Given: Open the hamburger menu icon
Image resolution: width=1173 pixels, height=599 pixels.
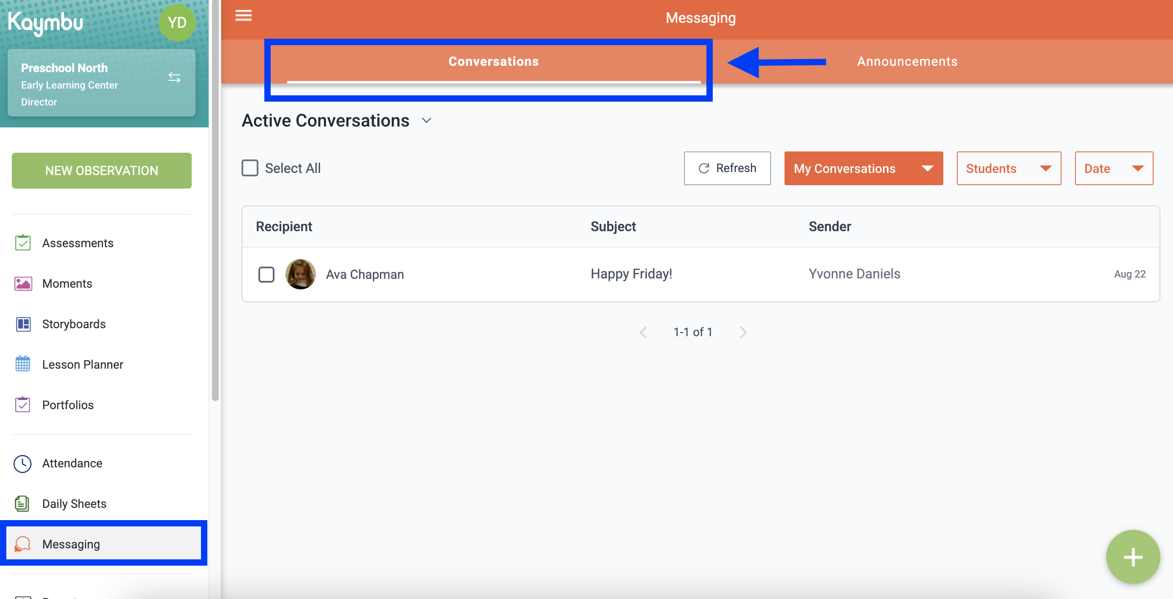Looking at the screenshot, I should coord(243,16).
